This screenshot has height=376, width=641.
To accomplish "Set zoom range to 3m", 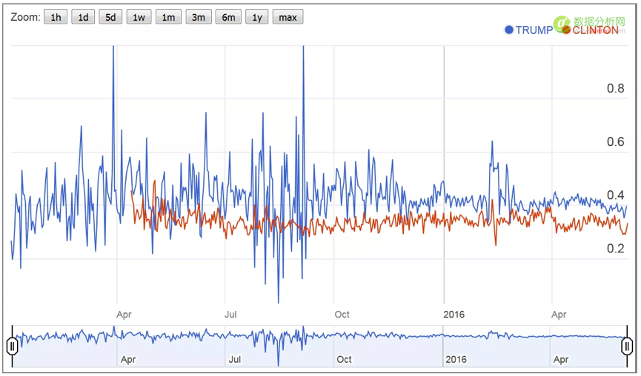I will 199,17.
